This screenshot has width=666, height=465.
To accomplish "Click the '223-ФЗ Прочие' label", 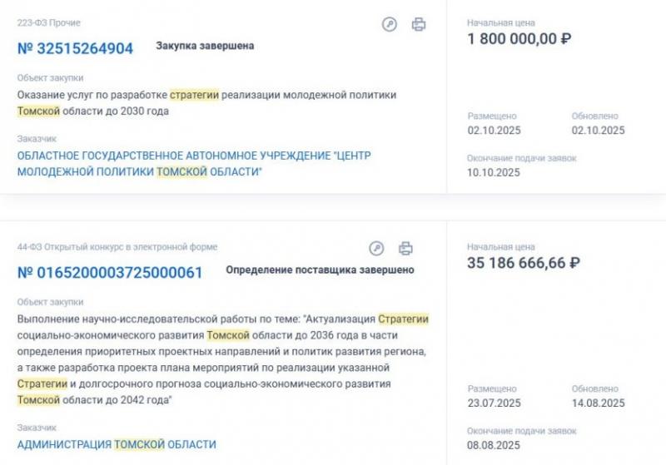I will [49, 23].
